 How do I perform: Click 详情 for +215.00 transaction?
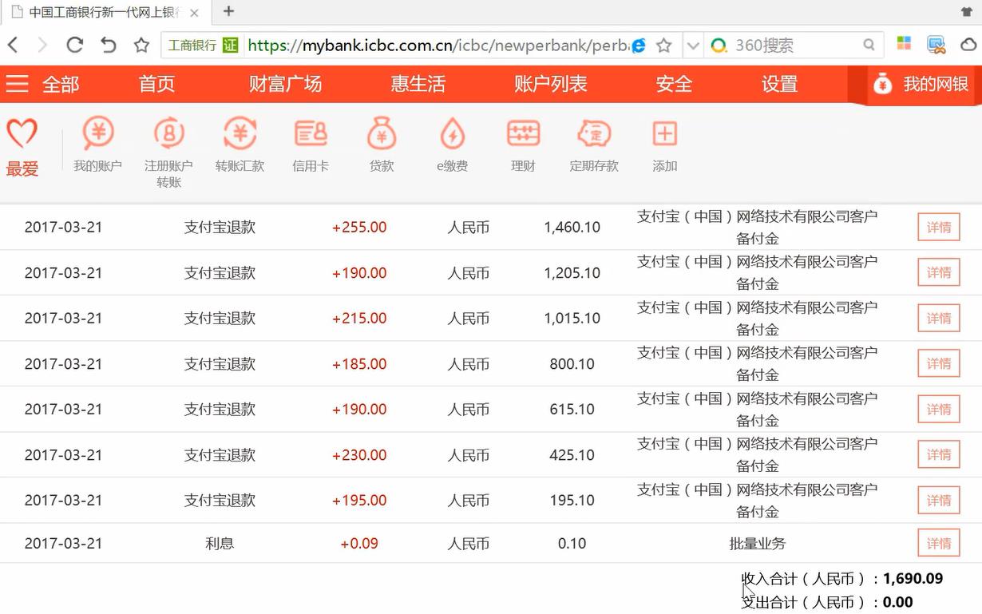click(939, 319)
